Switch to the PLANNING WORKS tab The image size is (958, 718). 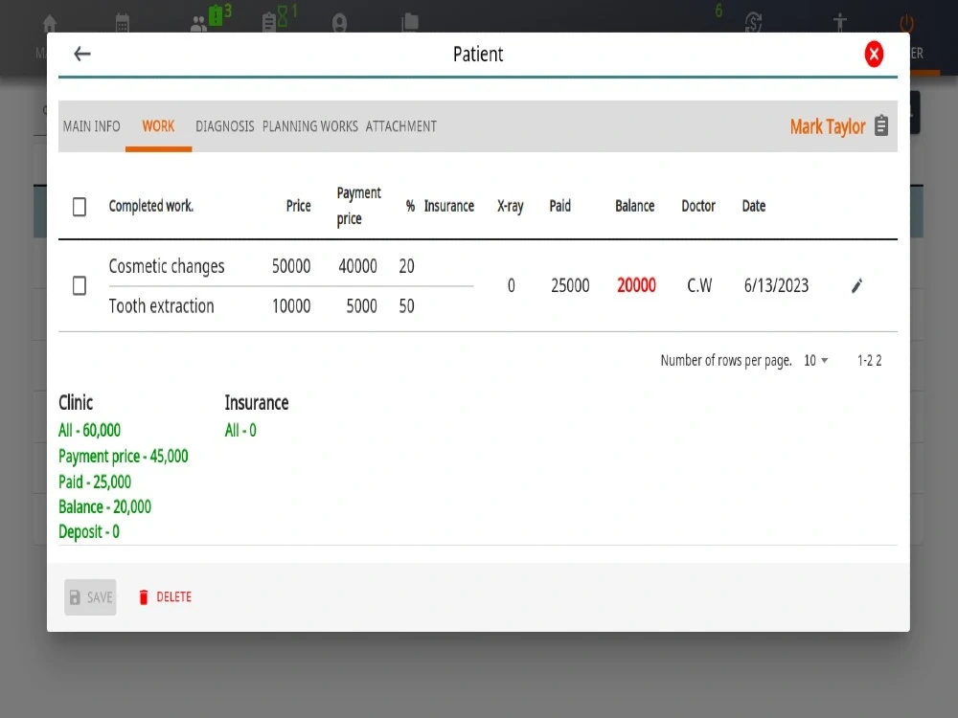[x=309, y=125]
